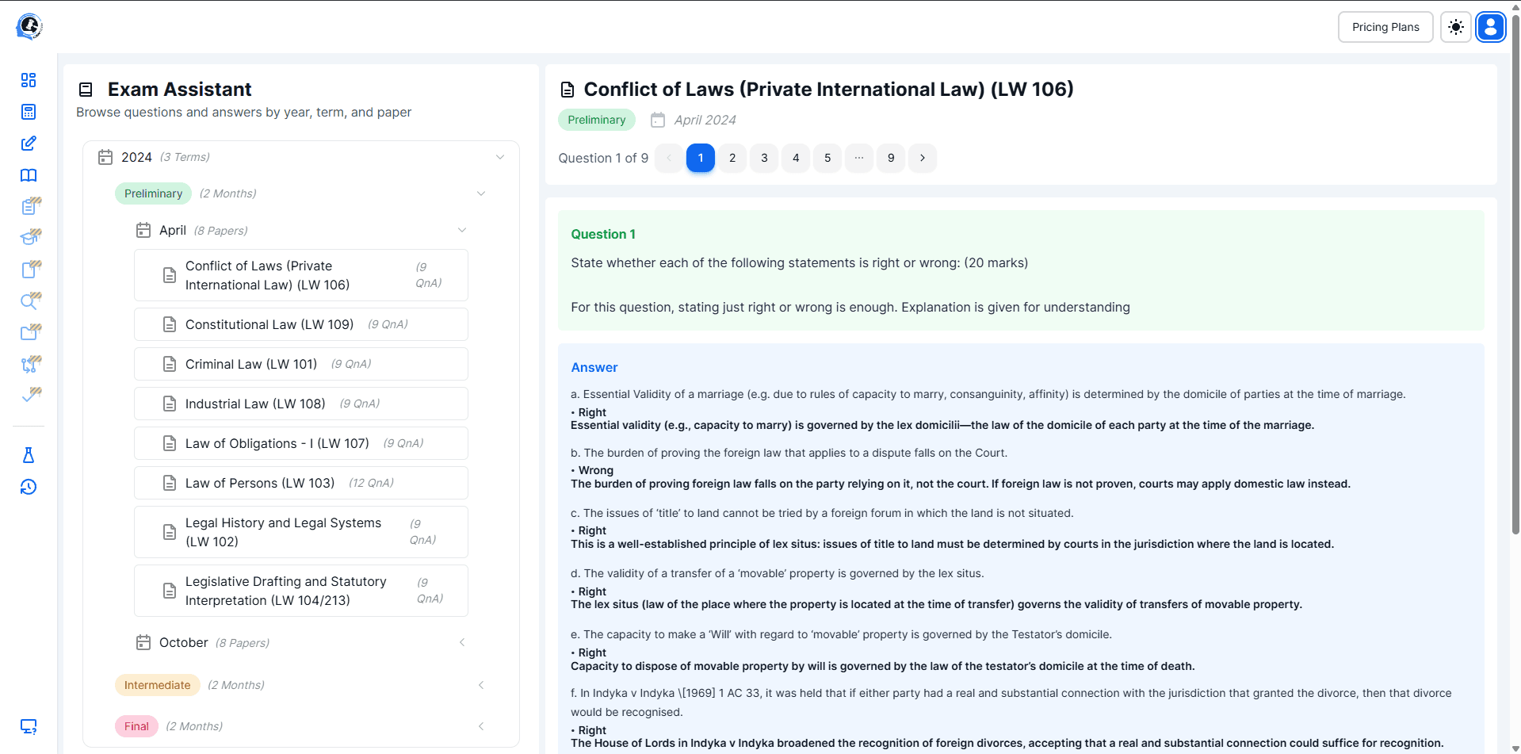This screenshot has height=754, width=1521.
Task: Click the Pricing Plans button
Action: click(x=1385, y=27)
